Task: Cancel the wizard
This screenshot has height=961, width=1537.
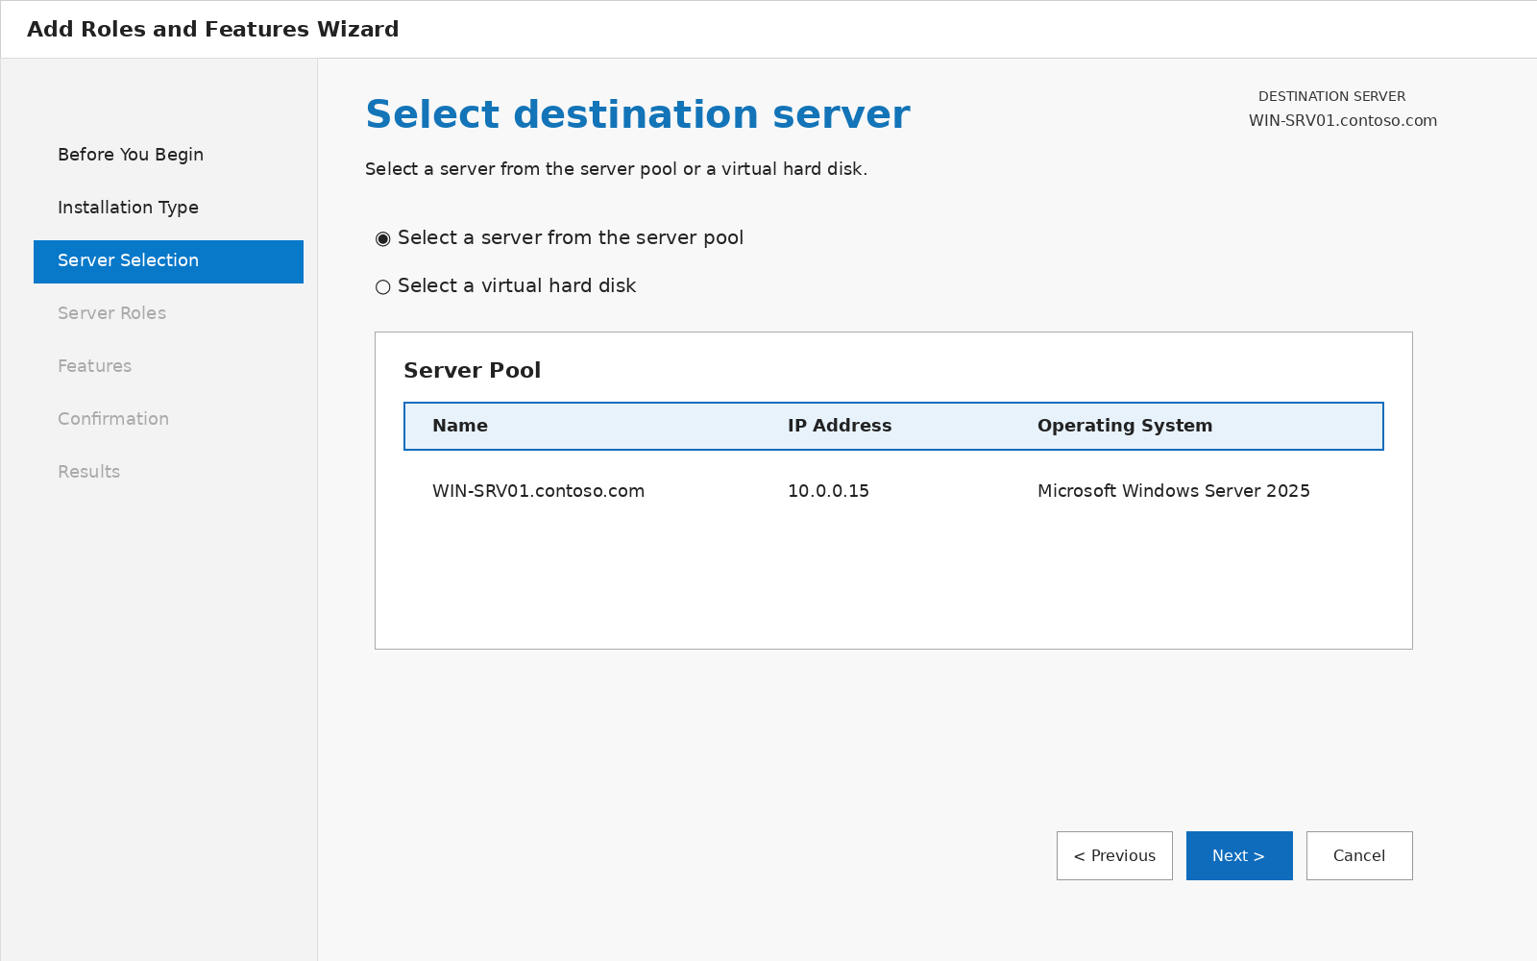Action: pos(1359,855)
